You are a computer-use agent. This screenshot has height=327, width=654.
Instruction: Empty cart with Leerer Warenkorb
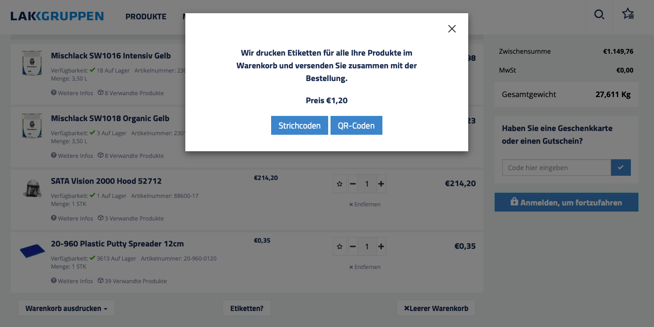436,309
